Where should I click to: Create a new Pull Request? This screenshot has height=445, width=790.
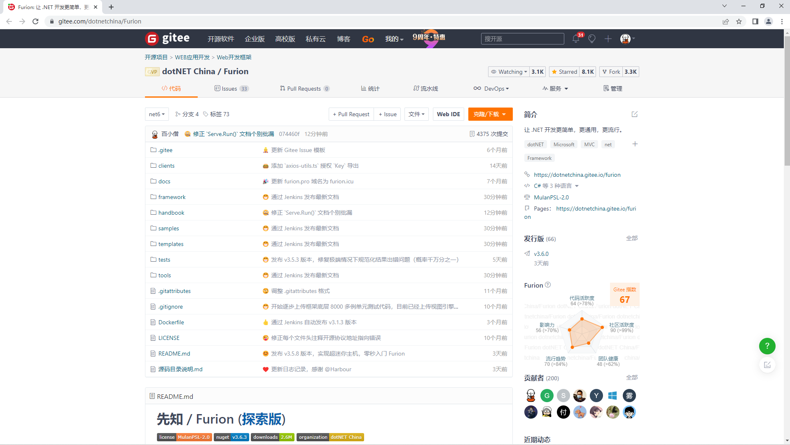[x=351, y=114]
